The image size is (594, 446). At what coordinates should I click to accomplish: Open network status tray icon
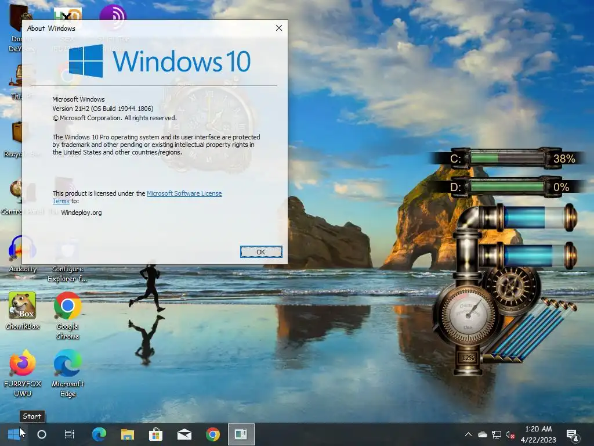coord(497,434)
